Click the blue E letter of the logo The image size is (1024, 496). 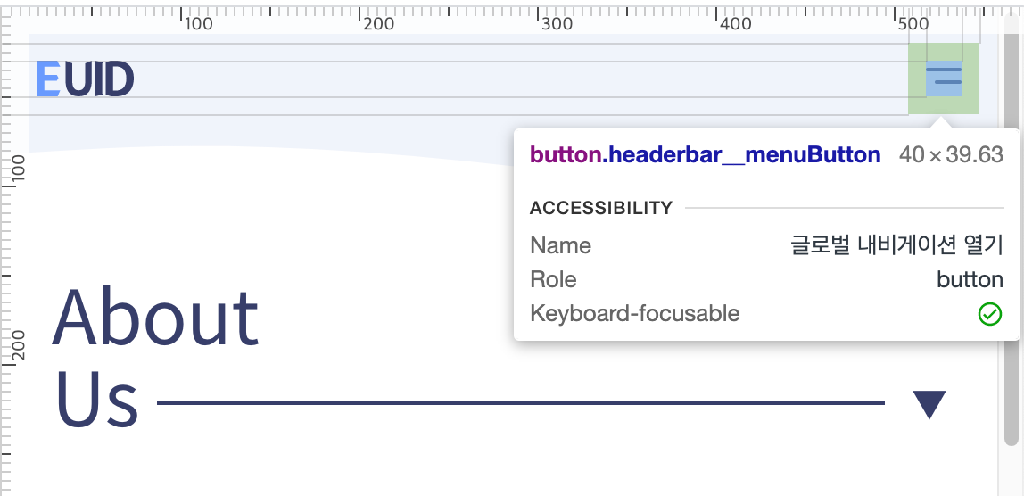[48, 79]
